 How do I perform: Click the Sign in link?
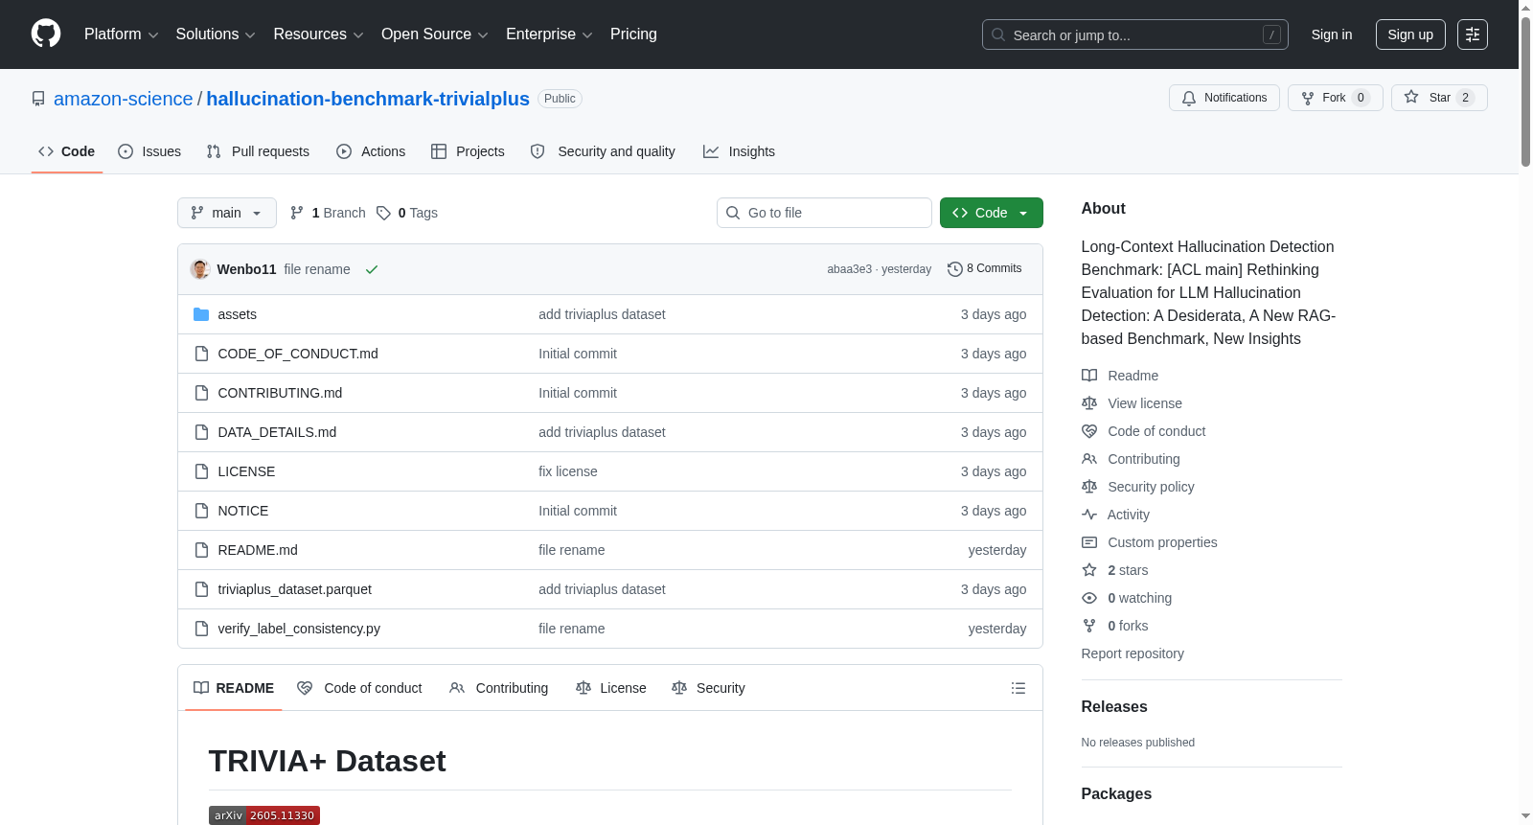click(1332, 34)
